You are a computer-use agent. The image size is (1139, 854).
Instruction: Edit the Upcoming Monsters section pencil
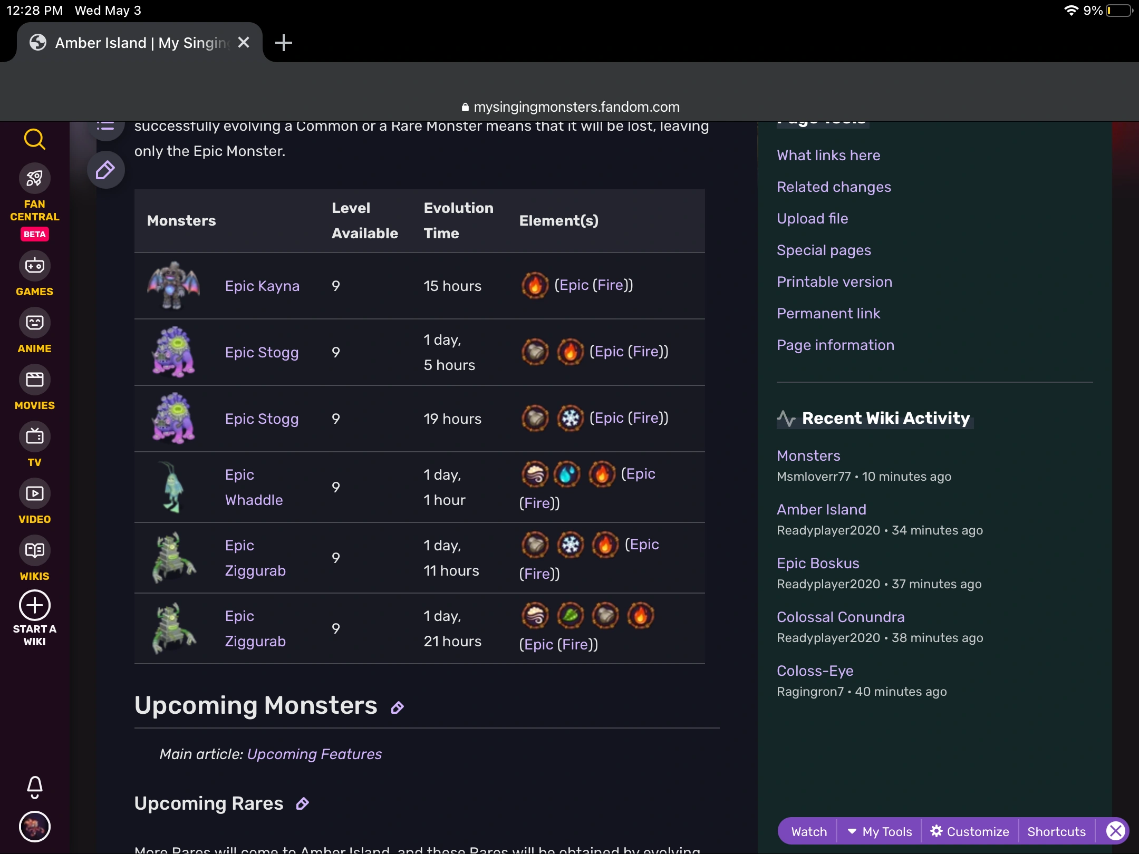click(x=398, y=707)
